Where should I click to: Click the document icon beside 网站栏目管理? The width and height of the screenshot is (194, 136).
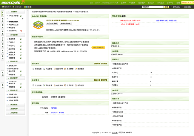[21, 16]
